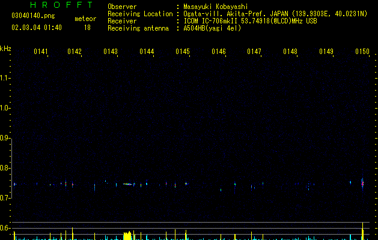Click the 0.6 kHz axis label
Image resolution: width=378 pixels, height=240 pixels.
pyautogui.click(x=5, y=228)
